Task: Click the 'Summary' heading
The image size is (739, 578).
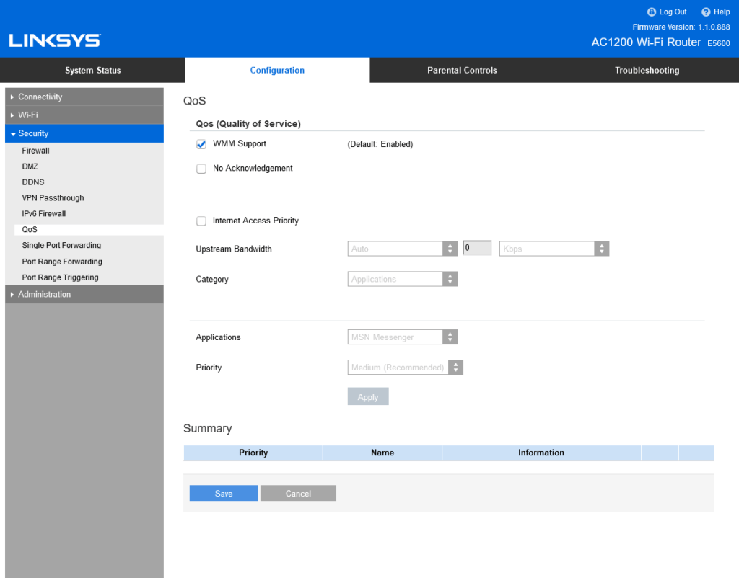Action: pyautogui.click(x=207, y=428)
